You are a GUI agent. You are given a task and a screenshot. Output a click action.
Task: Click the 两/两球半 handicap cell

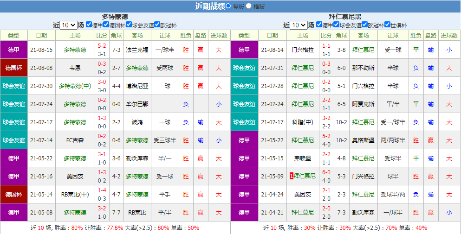coord(393,140)
